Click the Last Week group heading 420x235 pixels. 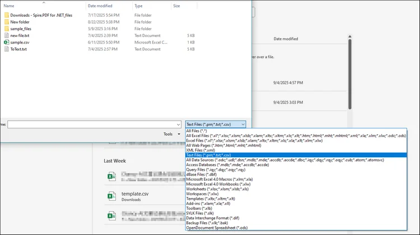pos(115,161)
